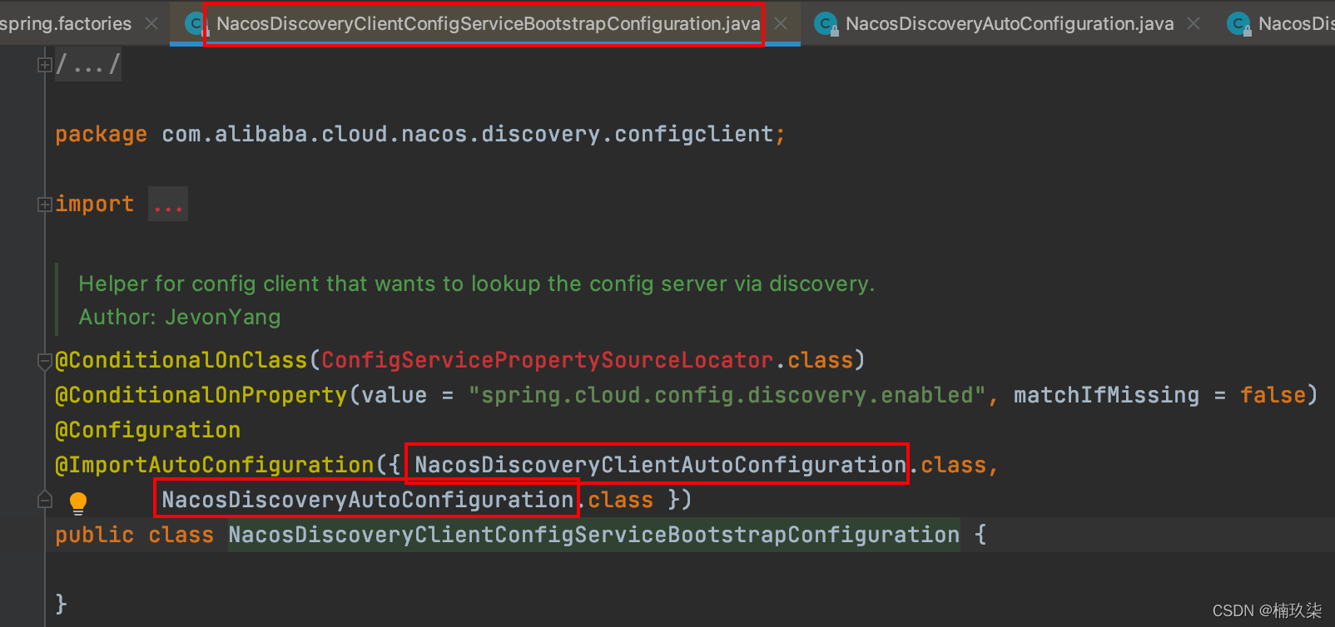Close the spring.factories tab
1335x627 pixels.
[x=151, y=24]
